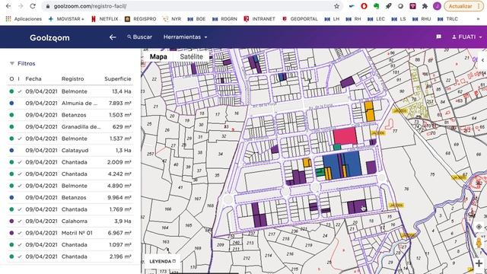
Task: Open the Evernote extension icon
Action: (376, 6)
